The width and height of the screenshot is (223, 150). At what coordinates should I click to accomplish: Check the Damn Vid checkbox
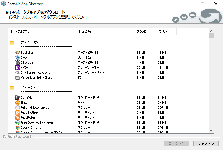tap(12, 98)
